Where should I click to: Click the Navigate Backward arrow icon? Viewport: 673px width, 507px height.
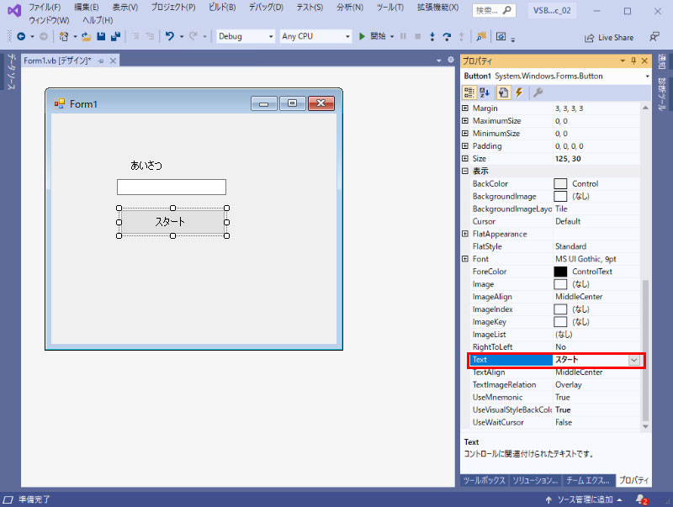click(x=22, y=37)
